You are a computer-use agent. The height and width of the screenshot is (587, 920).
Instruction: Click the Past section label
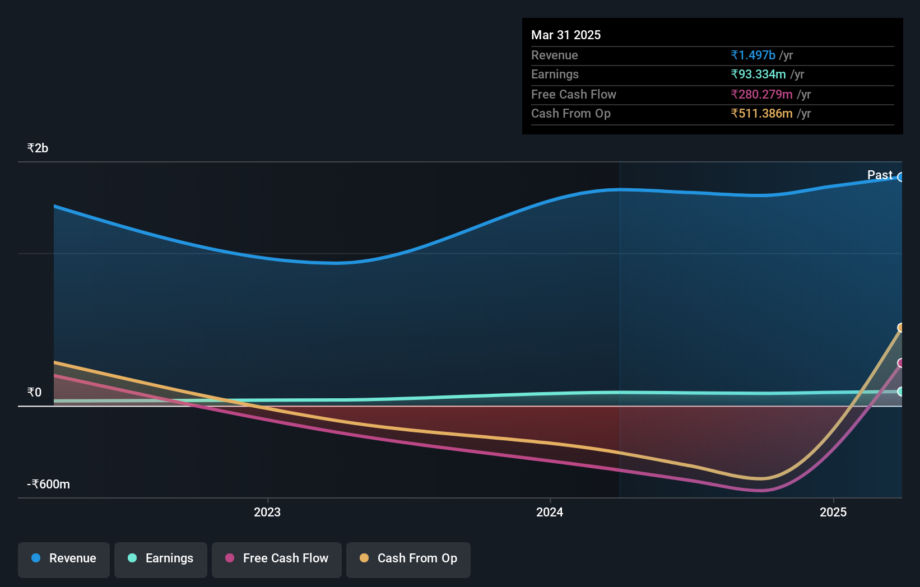(x=879, y=175)
